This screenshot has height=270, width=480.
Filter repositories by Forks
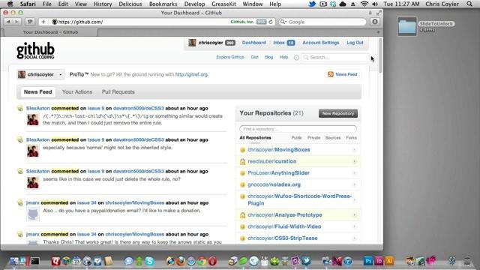click(352, 138)
